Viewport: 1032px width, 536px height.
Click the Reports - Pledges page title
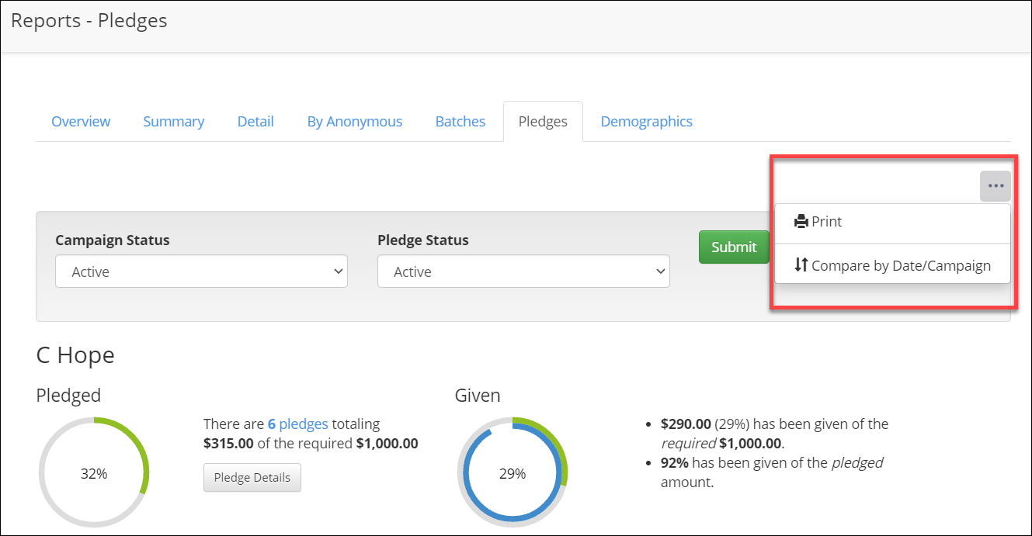pos(89,21)
